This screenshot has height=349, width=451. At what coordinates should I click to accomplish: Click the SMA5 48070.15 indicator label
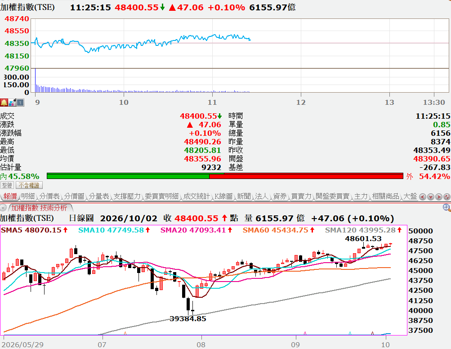(x=34, y=230)
